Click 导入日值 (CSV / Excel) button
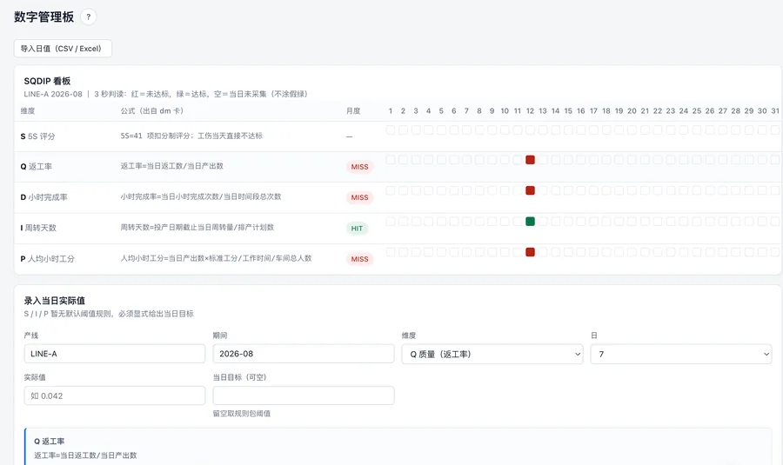 (x=63, y=49)
